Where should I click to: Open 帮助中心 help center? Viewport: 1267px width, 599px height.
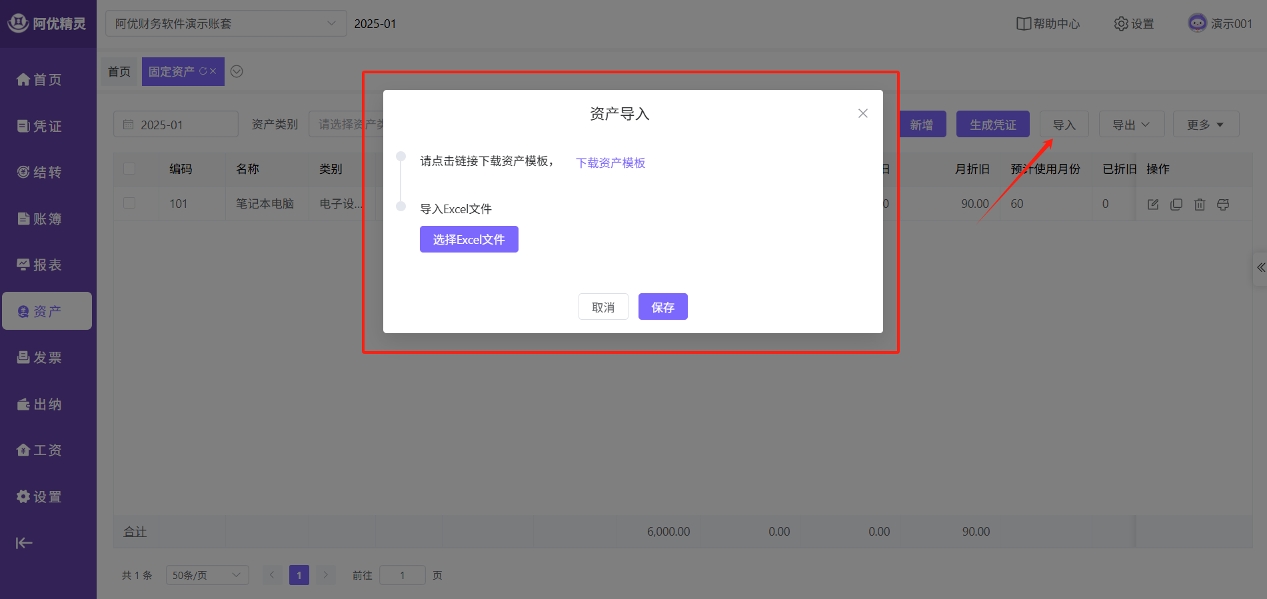[x=1048, y=24]
